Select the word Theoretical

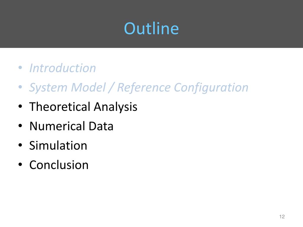click(60, 106)
